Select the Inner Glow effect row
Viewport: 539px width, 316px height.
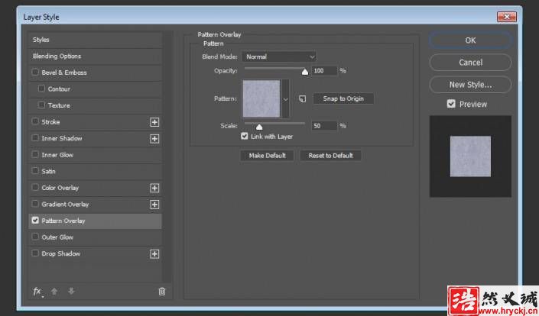click(x=95, y=155)
